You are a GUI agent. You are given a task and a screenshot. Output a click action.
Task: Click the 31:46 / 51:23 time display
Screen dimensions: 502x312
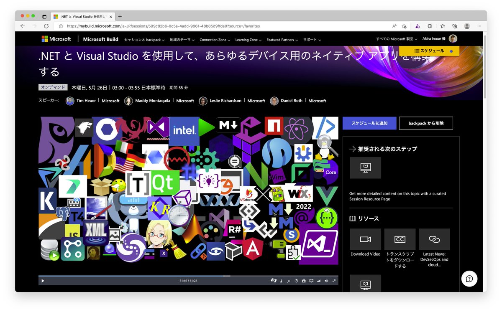188,281
